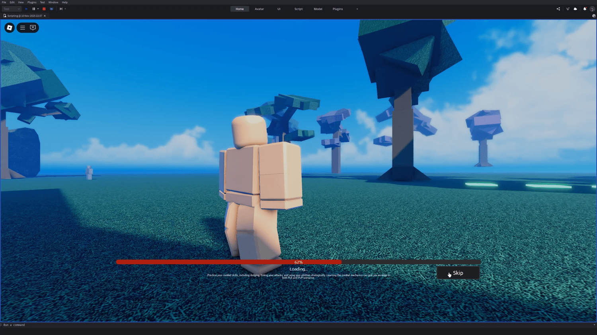597x335 pixels.
Task: Click the cloud icon in the top bar
Action: (575, 9)
